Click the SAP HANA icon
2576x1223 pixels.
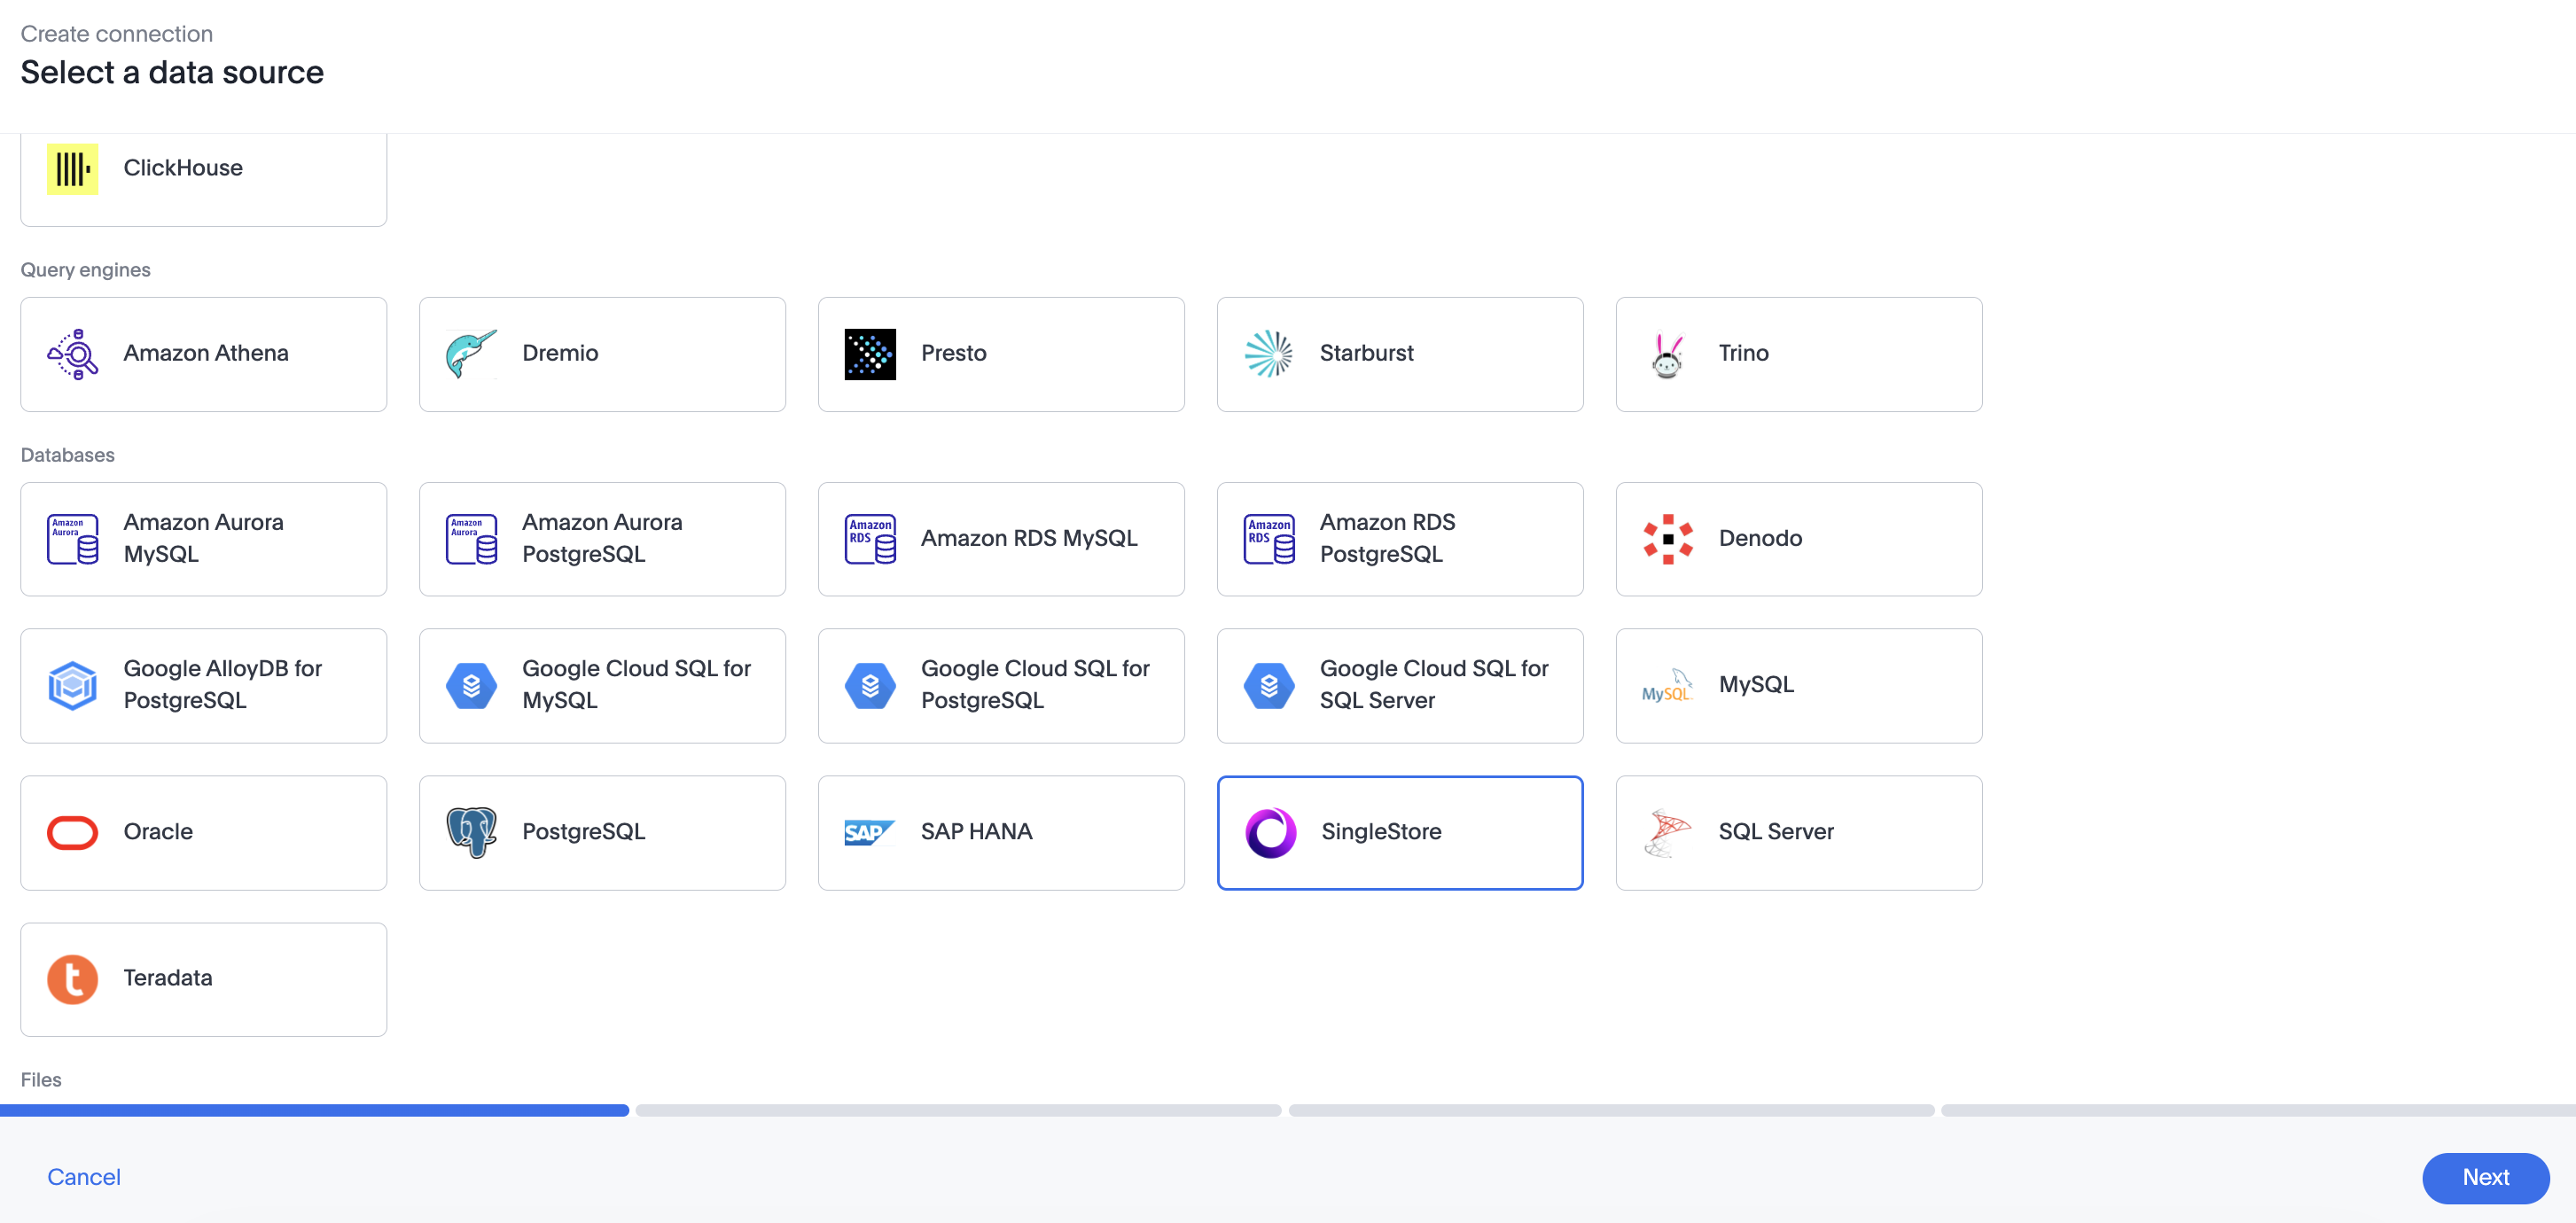click(x=869, y=832)
